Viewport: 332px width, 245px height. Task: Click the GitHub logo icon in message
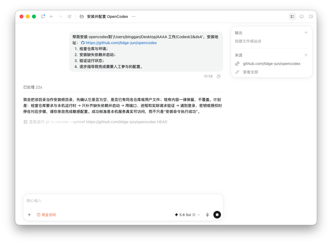point(83,43)
